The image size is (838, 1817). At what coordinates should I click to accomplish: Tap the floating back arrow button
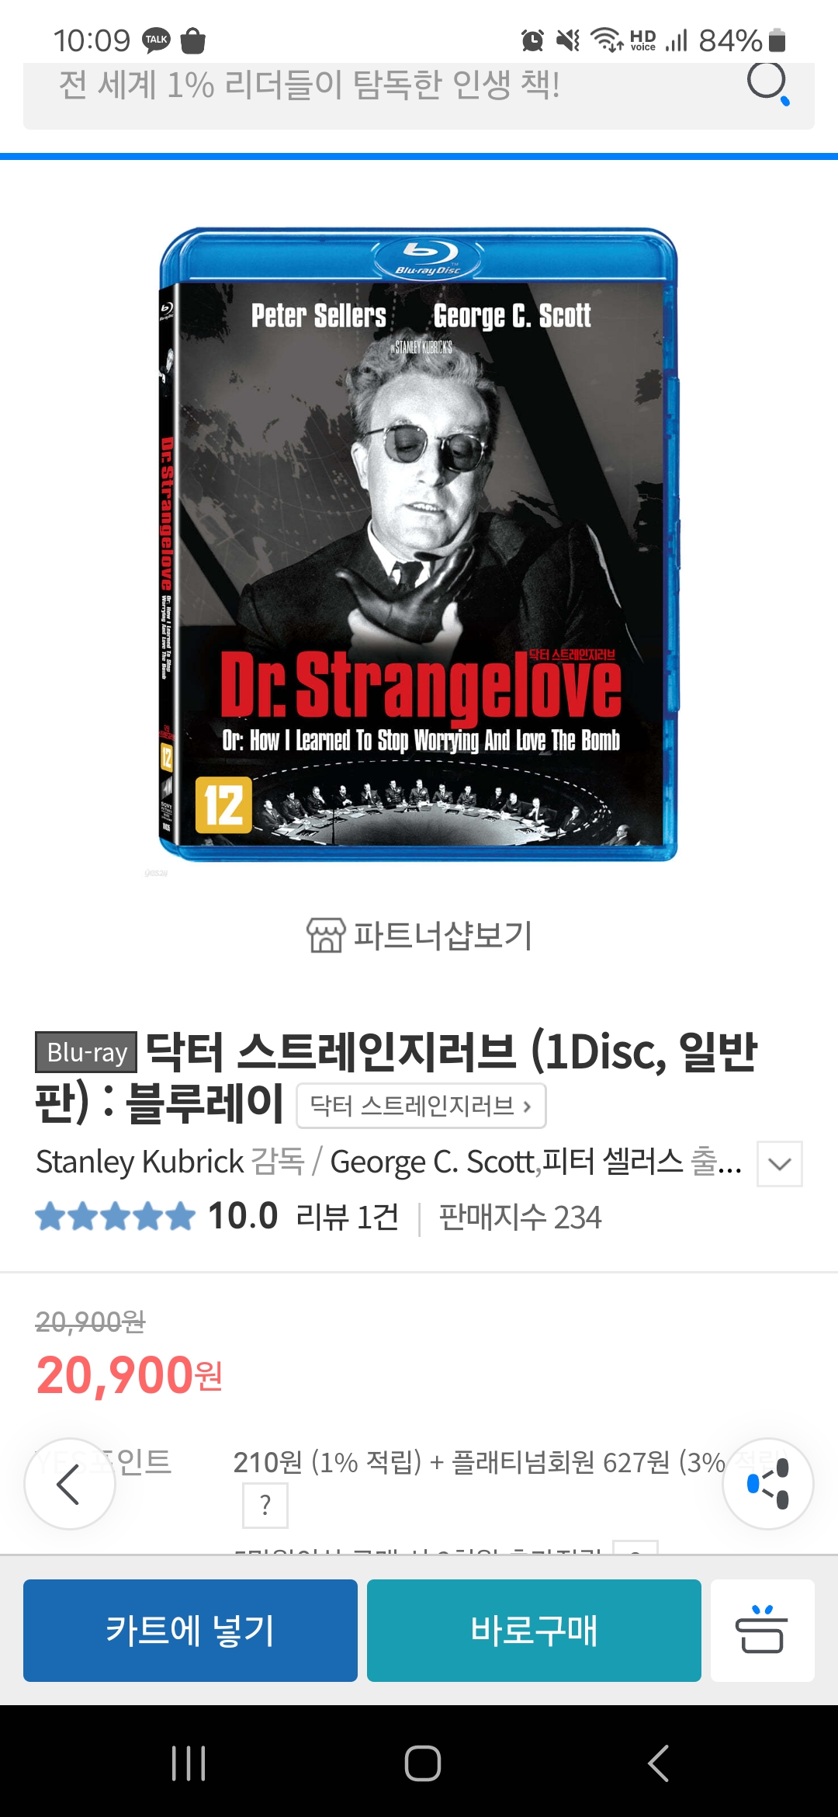point(70,1484)
